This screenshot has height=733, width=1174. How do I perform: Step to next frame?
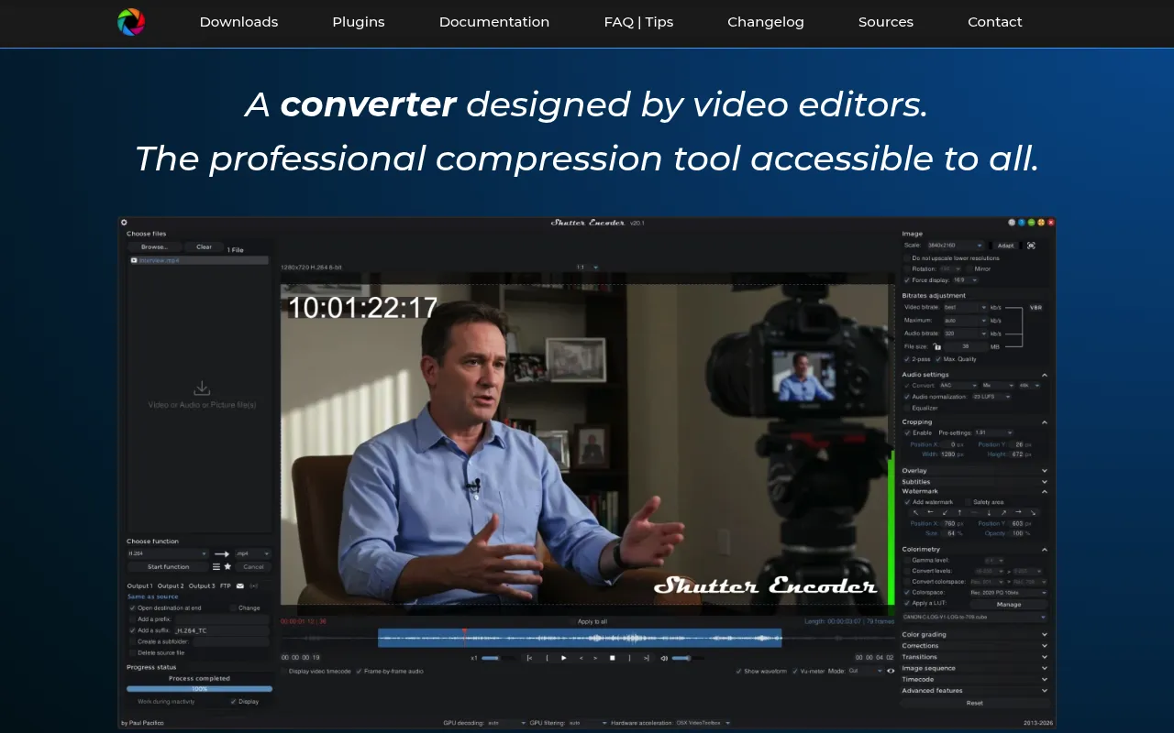[595, 658]
